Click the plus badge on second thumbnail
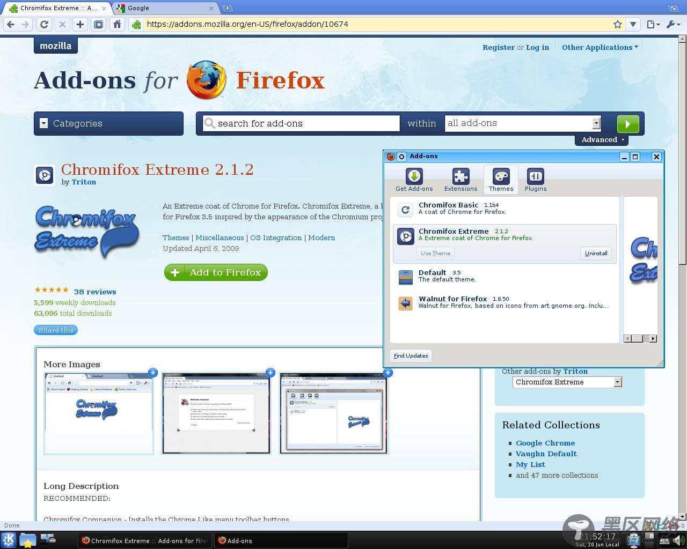This screenshot has height=549, width=687. coord(271,373)
